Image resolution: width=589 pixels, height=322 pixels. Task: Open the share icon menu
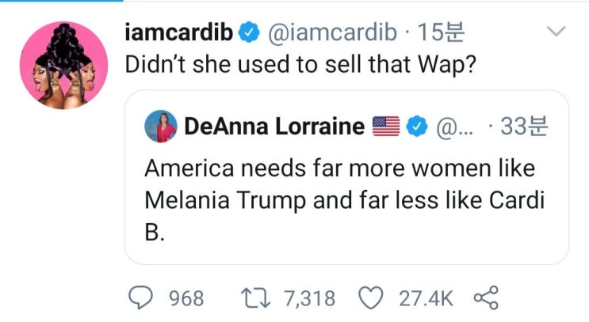click(x=486, y=297)
